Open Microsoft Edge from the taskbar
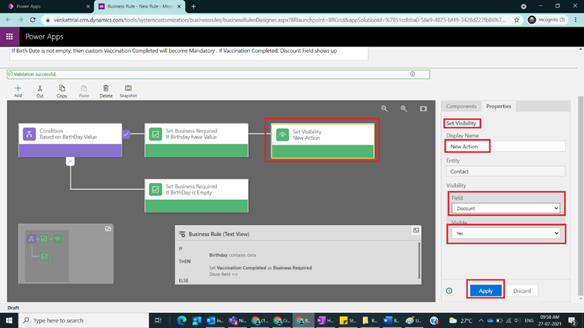584x328 pixels. [182, 320]
